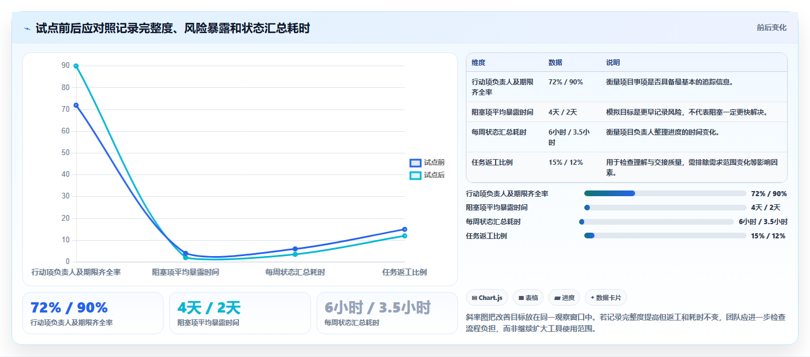Click the lightning icon beside the card title
Viewport: 810px width, 357px height.
click(x=27, y=29)
